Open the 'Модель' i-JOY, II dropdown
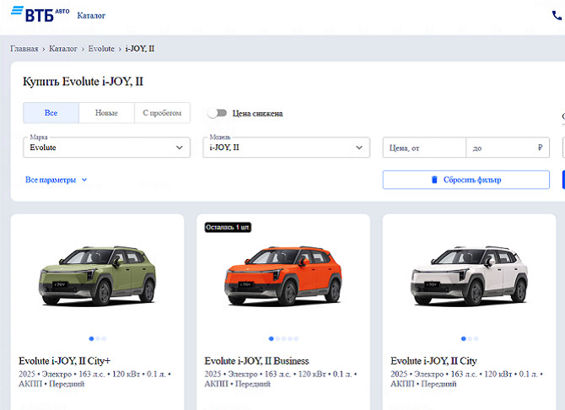 pos(286,148)
